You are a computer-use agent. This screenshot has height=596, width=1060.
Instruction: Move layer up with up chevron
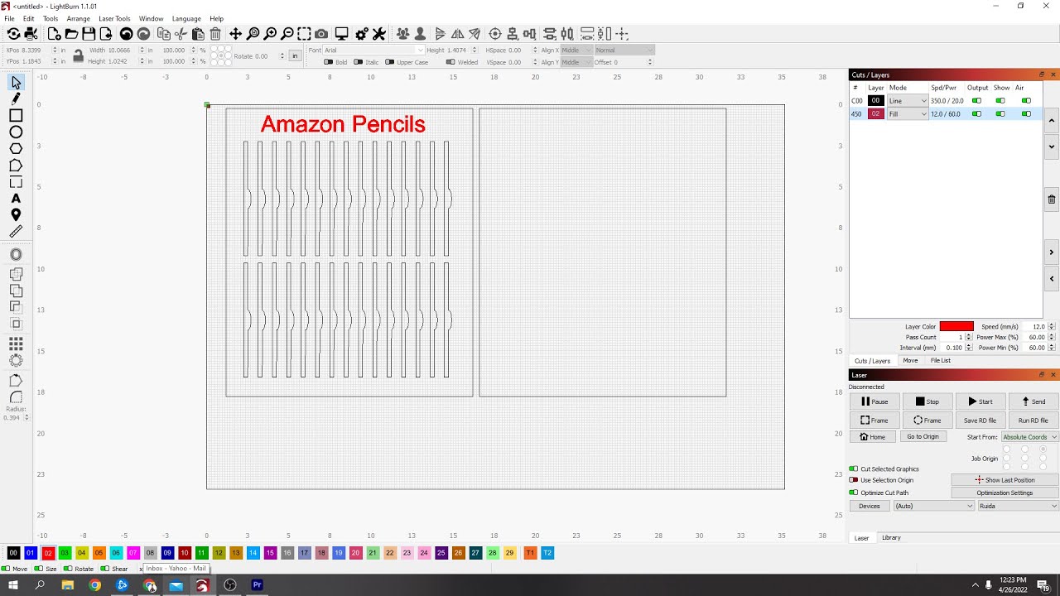(1052, 120)
